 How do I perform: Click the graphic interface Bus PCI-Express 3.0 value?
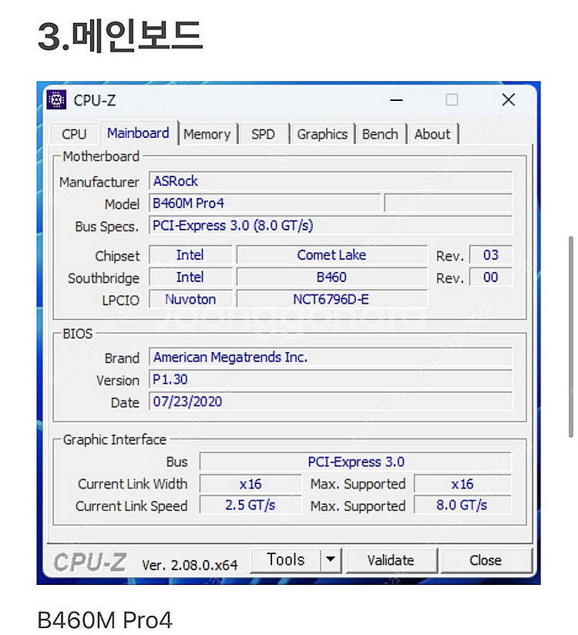[x=355, y=462]
